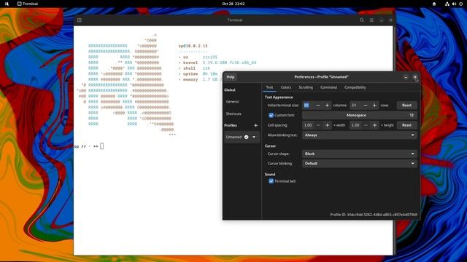This screenshot has width=467, height=262.
Task: Open the clock in the top bar
Action: 233,4
